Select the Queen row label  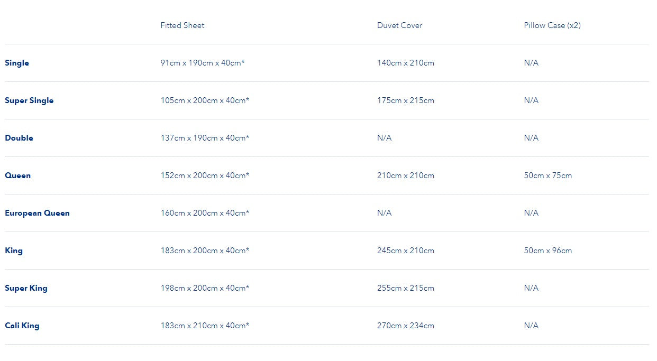[x=18, y=175]
